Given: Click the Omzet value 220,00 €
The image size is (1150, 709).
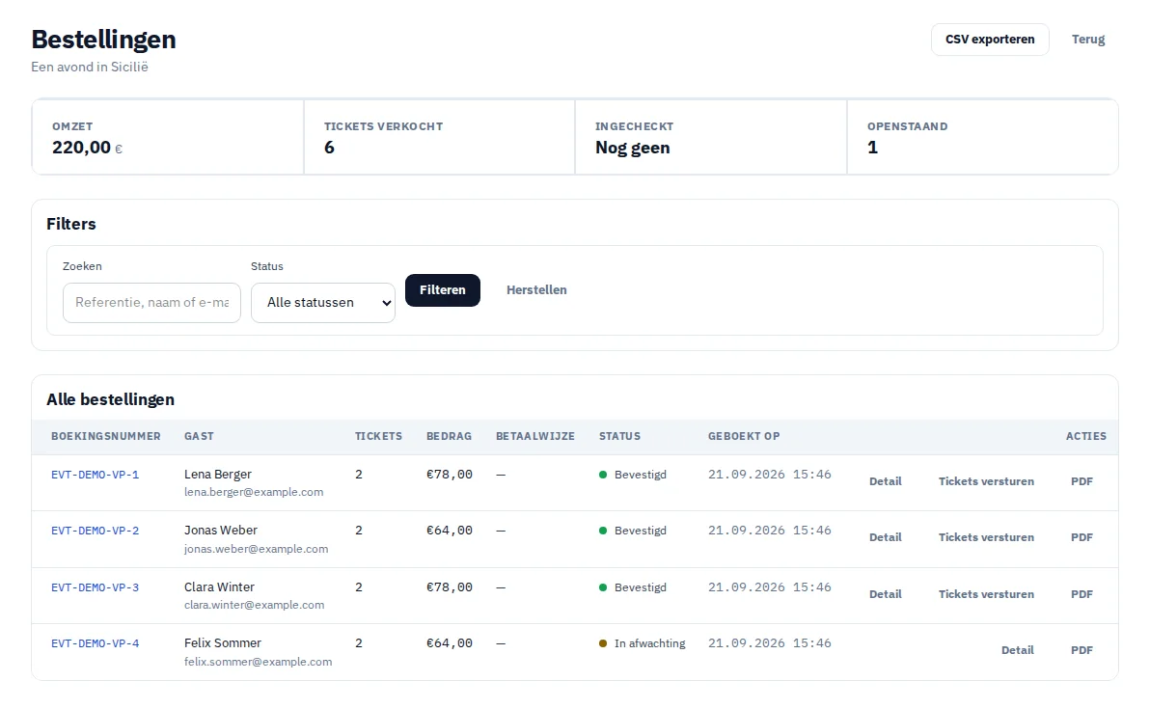Looking at the screenshot, I should 87,148.
